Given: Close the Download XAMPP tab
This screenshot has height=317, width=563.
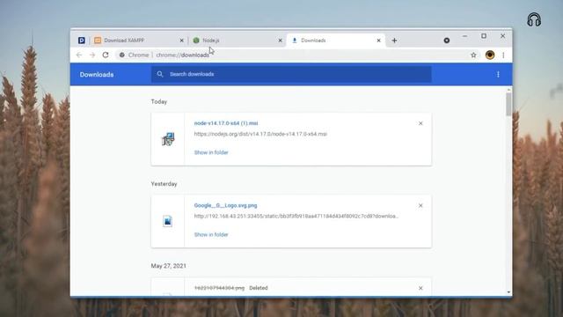Looking at the screenshot, I should pyautogui.click(x=182, y=41).
